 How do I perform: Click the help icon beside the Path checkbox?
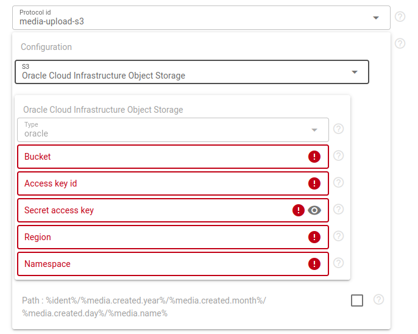[378, 299]
